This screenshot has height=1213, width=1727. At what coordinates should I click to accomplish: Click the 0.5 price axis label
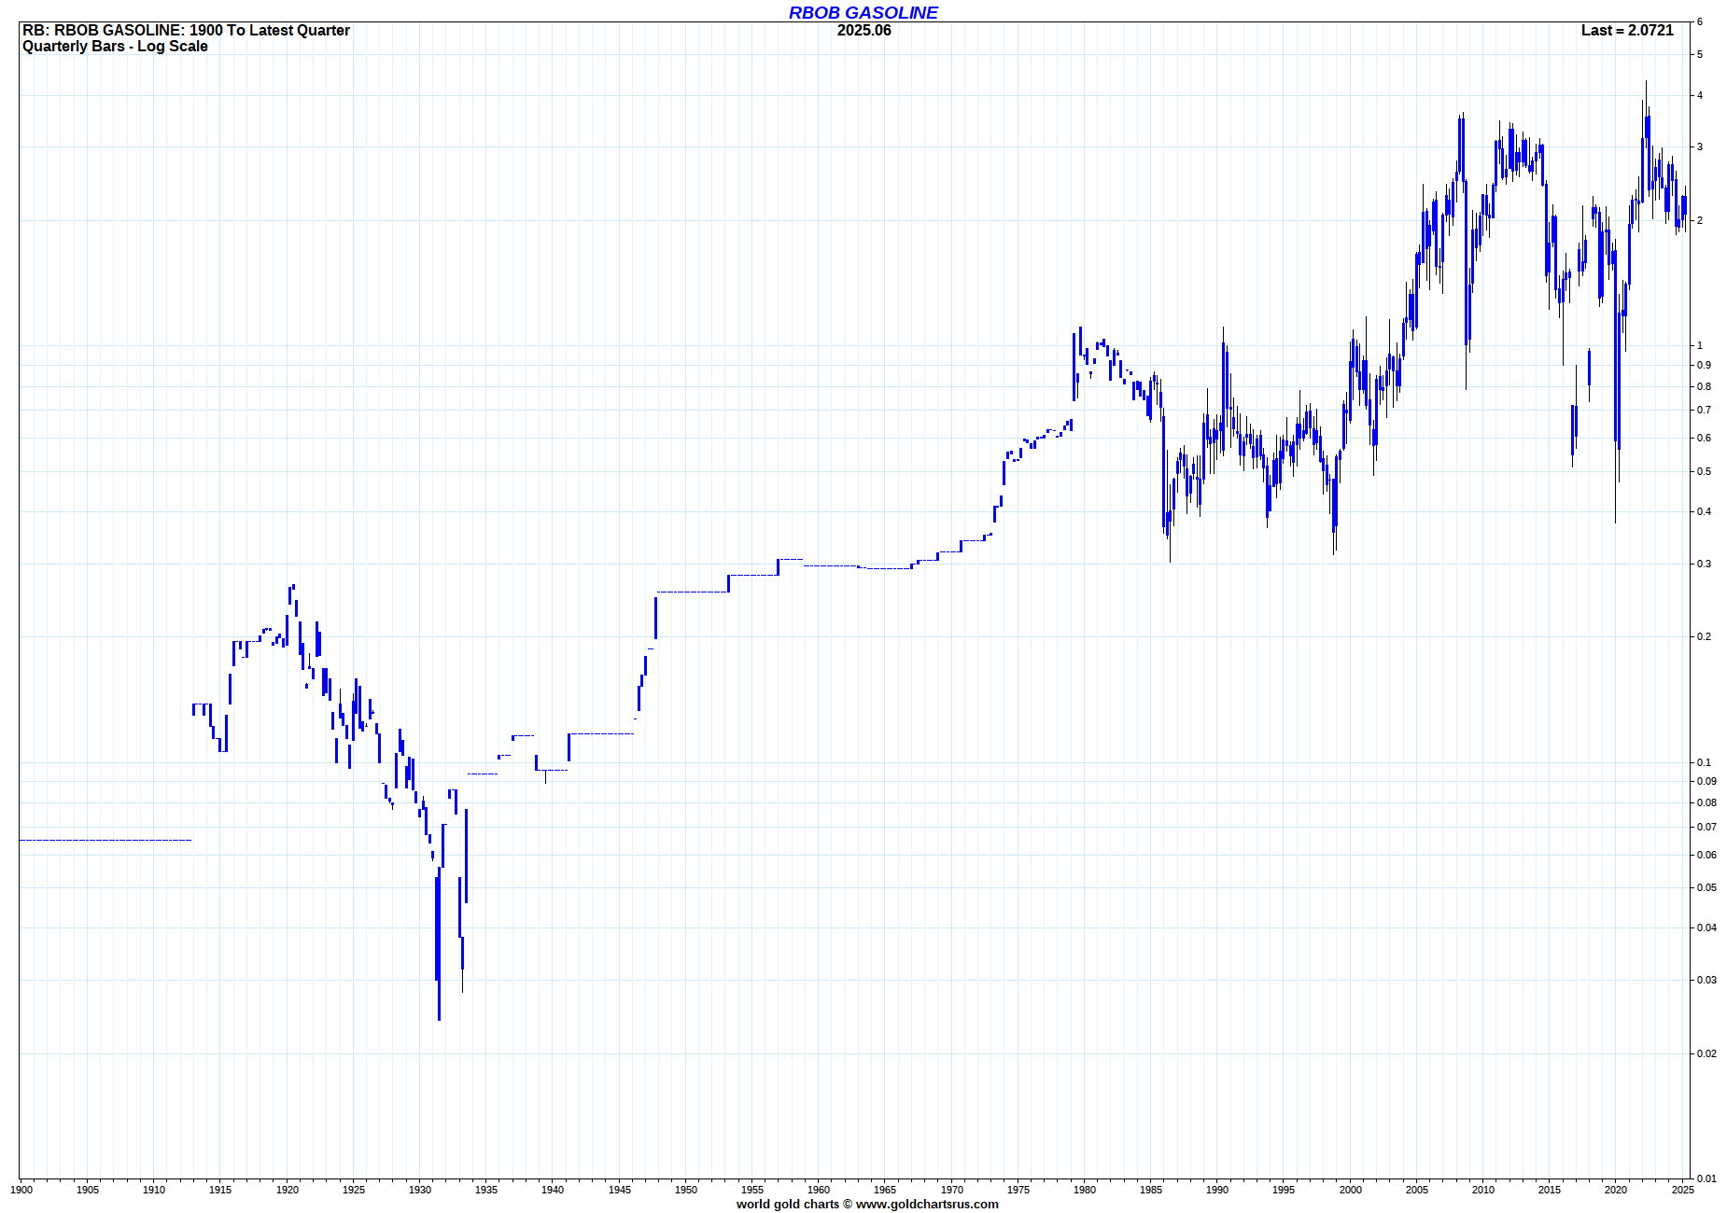tap(1704, 471)
